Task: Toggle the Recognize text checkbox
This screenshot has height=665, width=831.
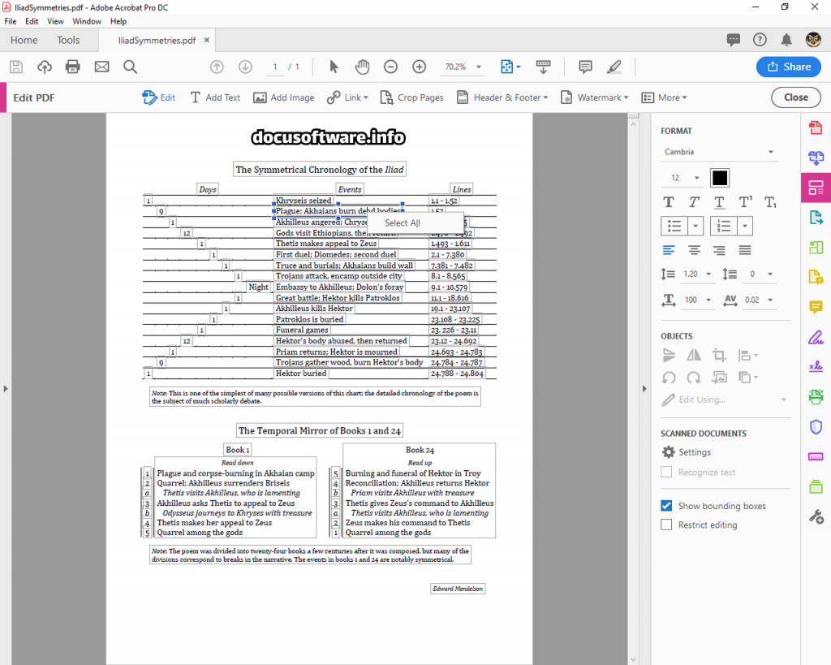Action: pos(666,472)
